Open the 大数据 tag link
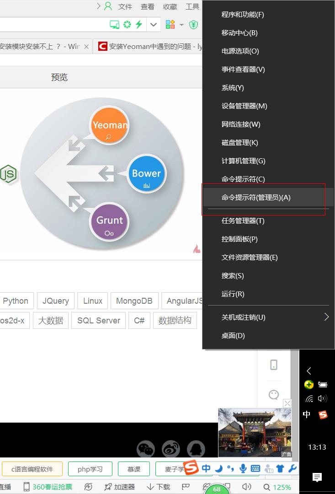335x494 pixels. [x=51, y=320]
